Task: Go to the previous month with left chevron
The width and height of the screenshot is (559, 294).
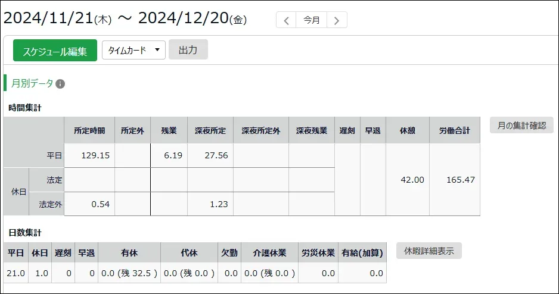Action: pyautogui.click(x=286, y=20)
